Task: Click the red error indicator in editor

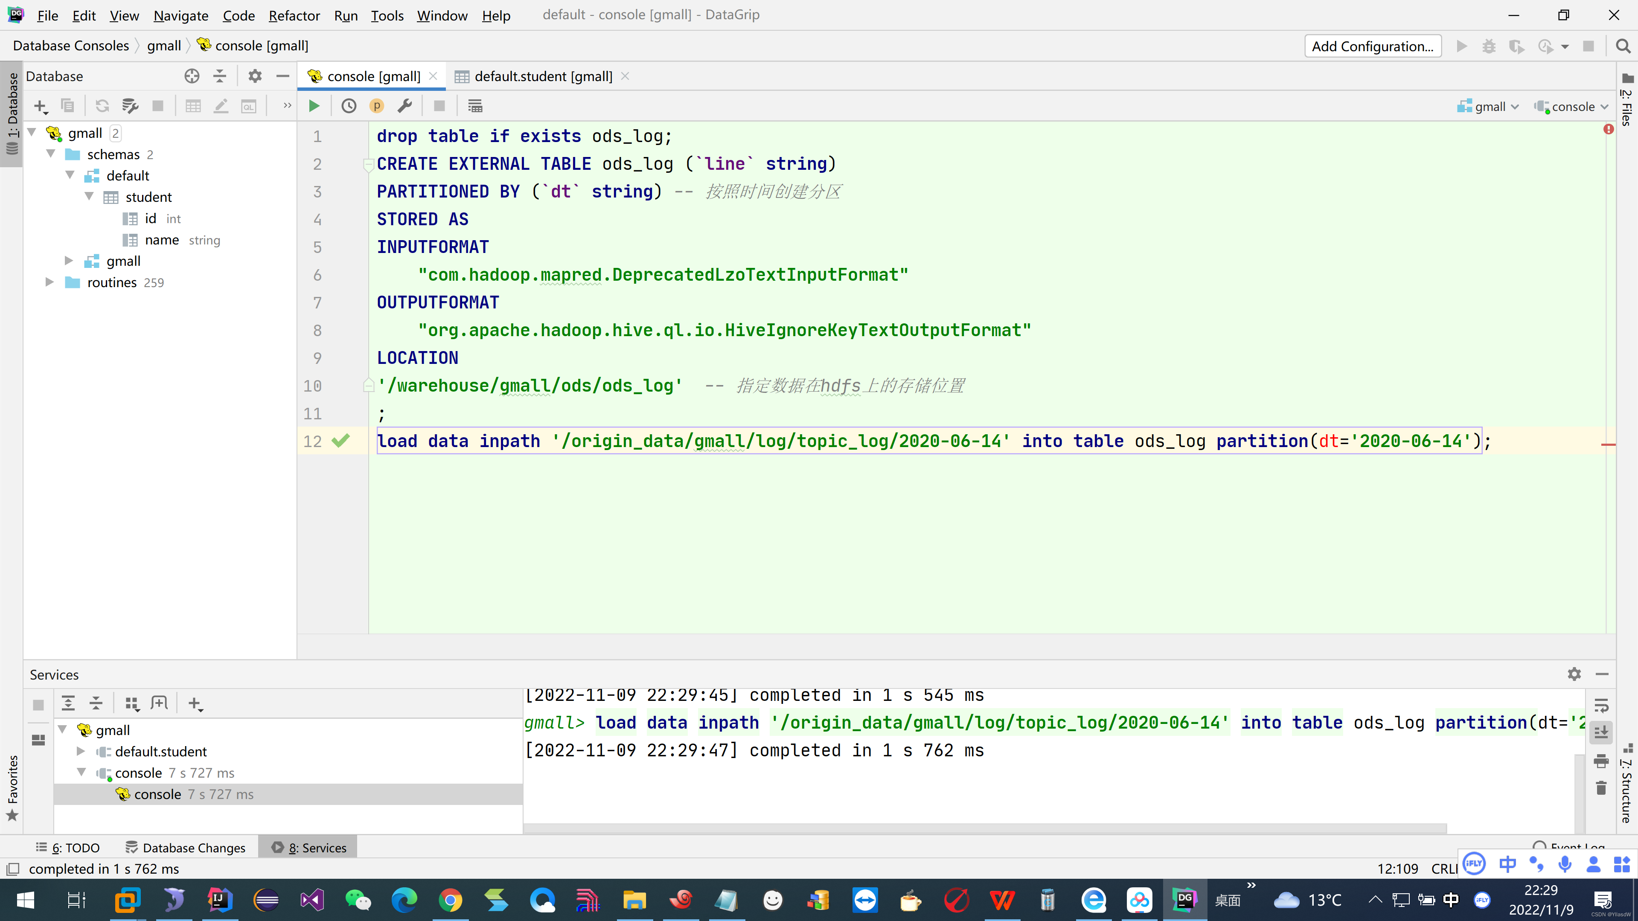Action: point(1608,129)
